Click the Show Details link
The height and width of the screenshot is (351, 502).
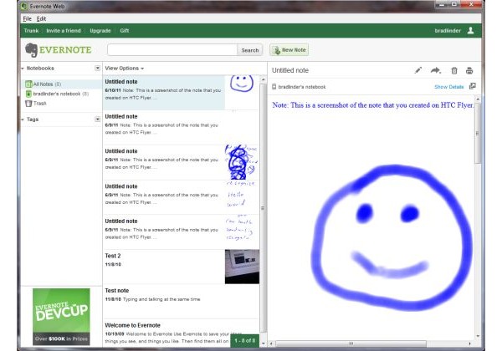click(x=448, y=87)
